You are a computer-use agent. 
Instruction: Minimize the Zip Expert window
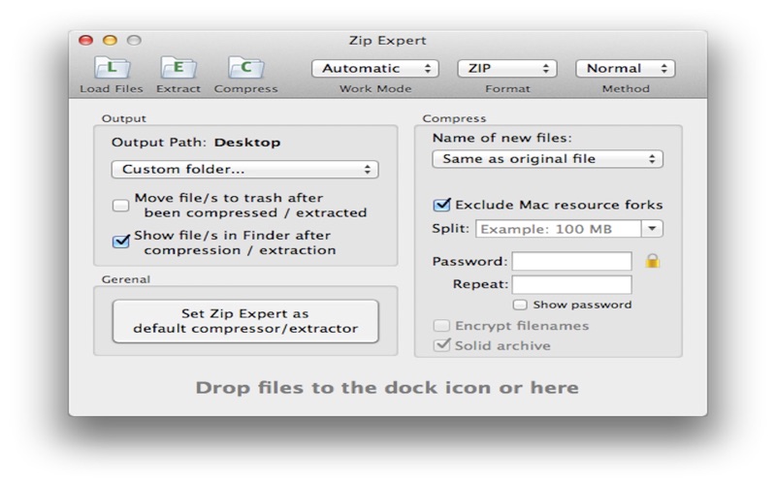110,40
